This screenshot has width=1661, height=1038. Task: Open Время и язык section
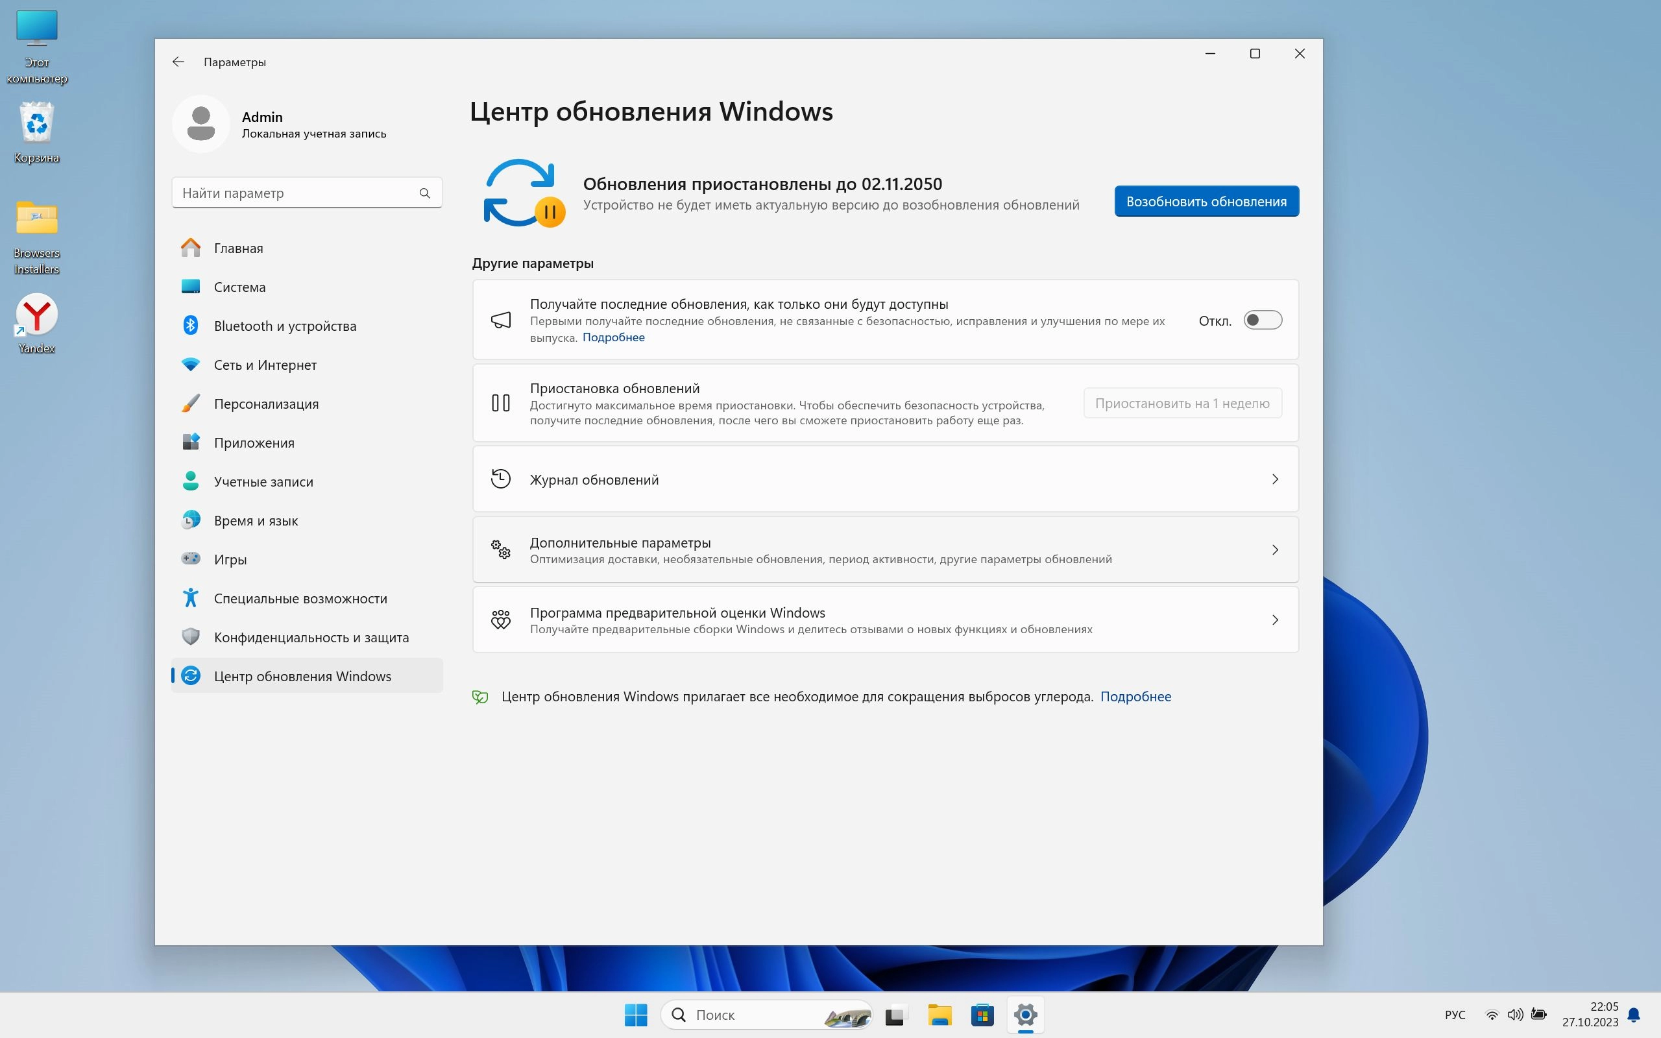coord(256,520)
